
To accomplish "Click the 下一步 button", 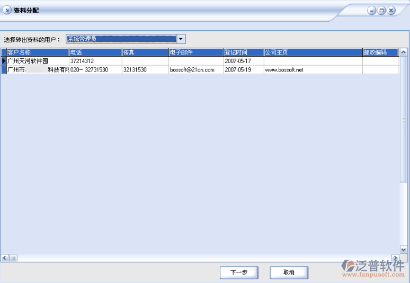I will (x=239, y=272).
